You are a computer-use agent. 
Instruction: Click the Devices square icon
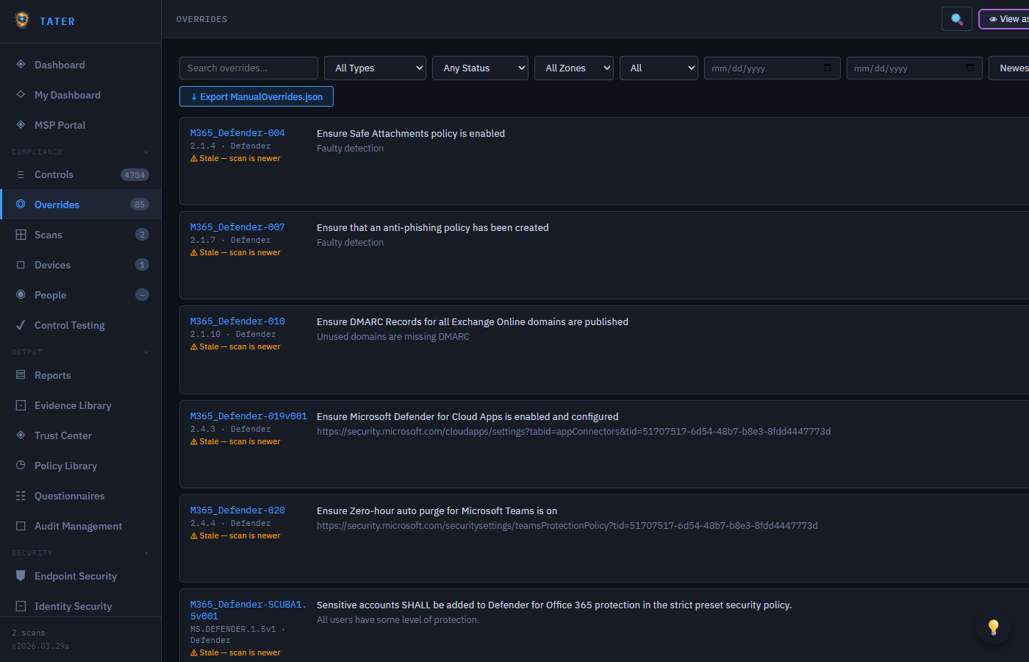21,265
